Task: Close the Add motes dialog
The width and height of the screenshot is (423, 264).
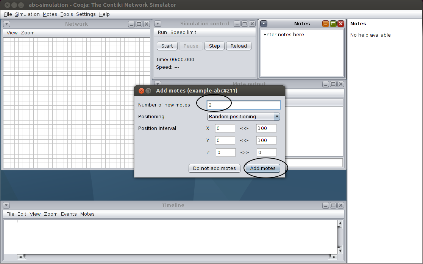Action: point(141,91)
